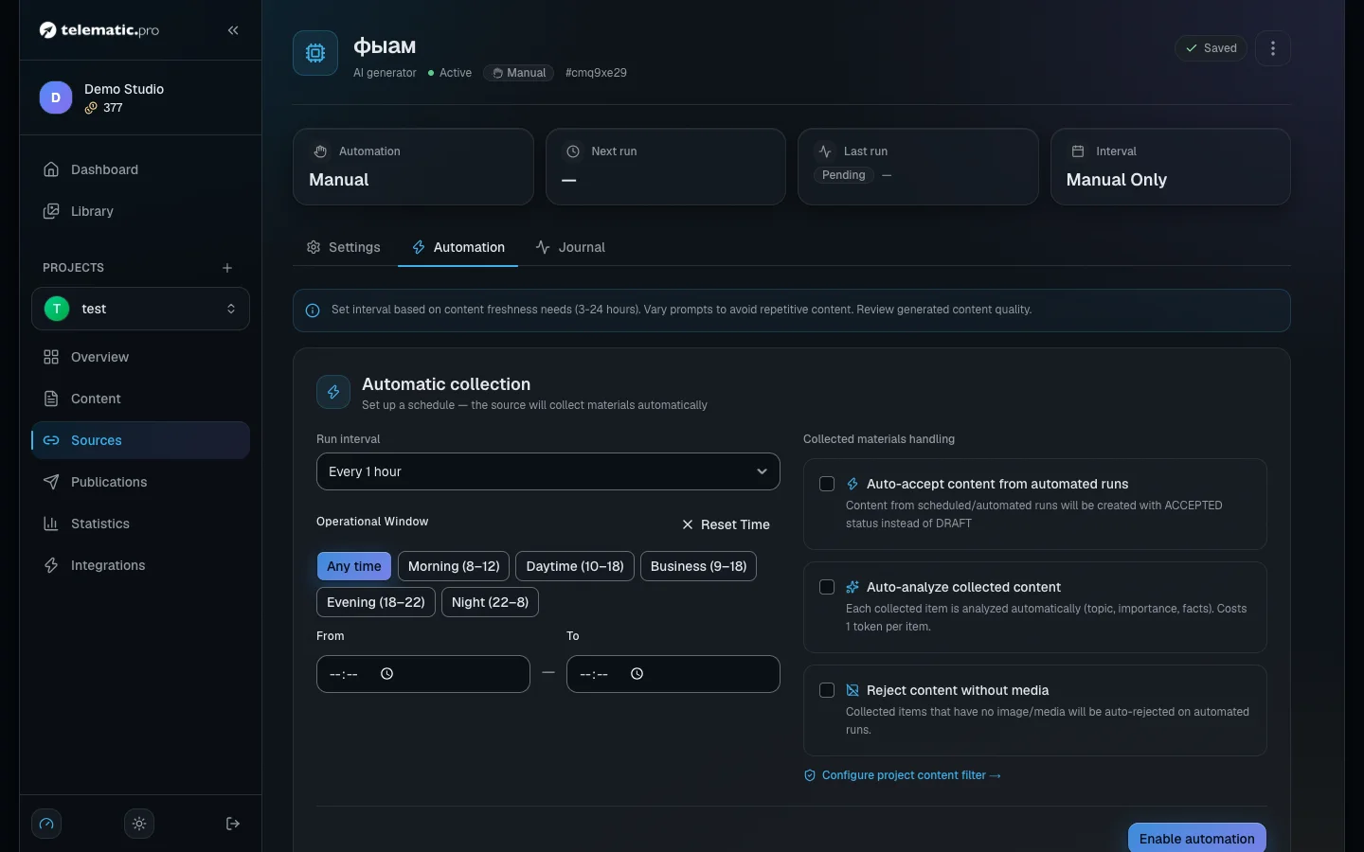
Task: Open the Settings tab
Action: [x=343, y=247]
